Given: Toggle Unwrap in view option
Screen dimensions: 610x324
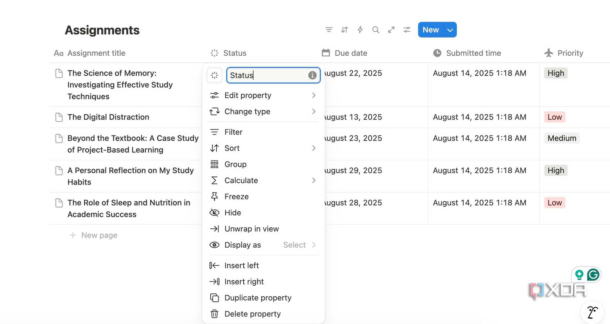Looking at the screenshot, I should point(251,229).
